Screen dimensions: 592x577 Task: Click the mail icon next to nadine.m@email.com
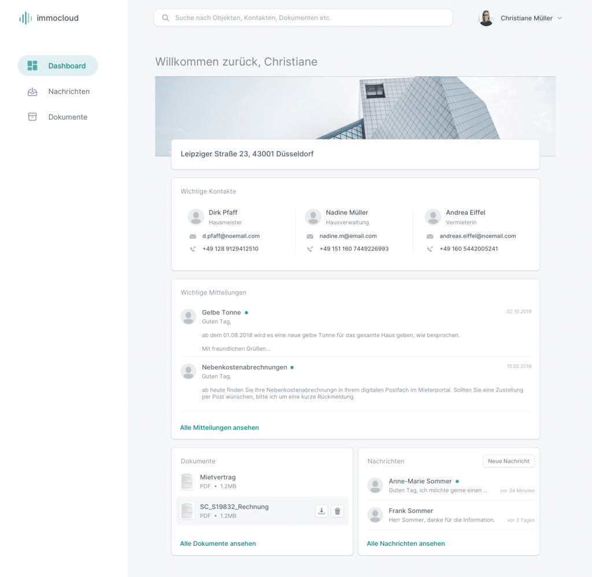310,236
